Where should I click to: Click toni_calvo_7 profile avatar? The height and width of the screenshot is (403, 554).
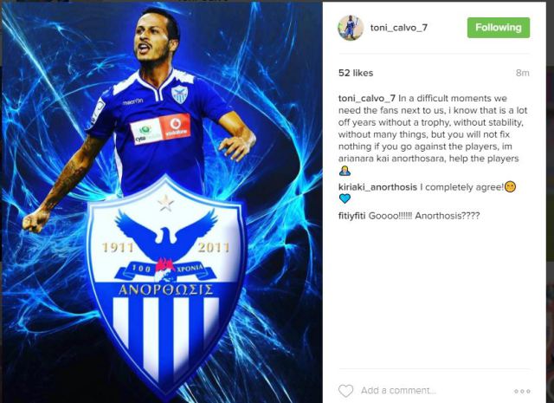tap(350, 28)
